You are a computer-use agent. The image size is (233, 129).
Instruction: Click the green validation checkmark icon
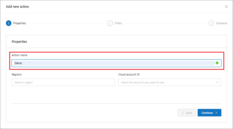tap(217, 63)
